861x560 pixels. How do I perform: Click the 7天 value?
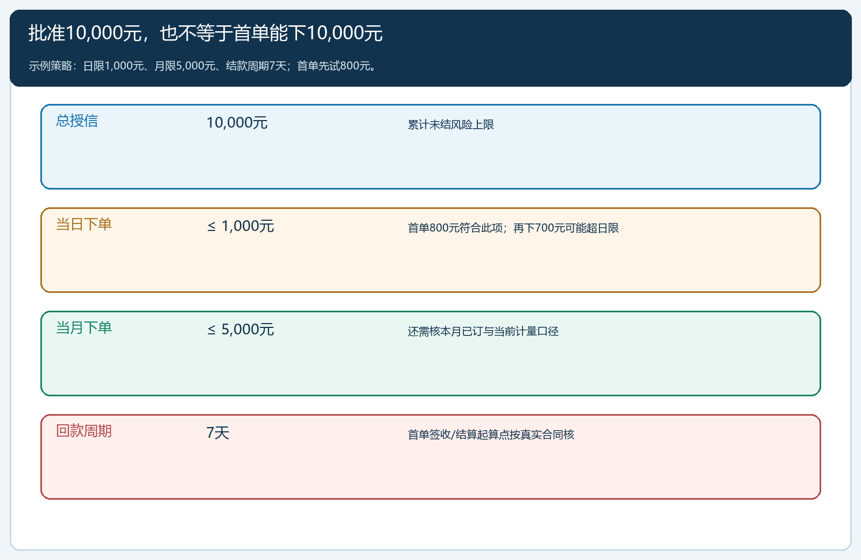click(x=218, y=433)
